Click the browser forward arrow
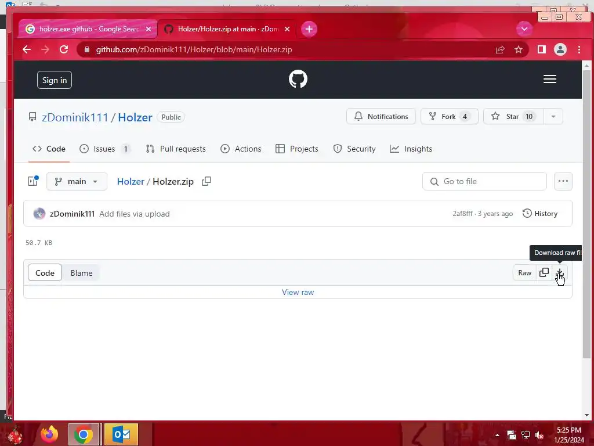 [45, 50]
